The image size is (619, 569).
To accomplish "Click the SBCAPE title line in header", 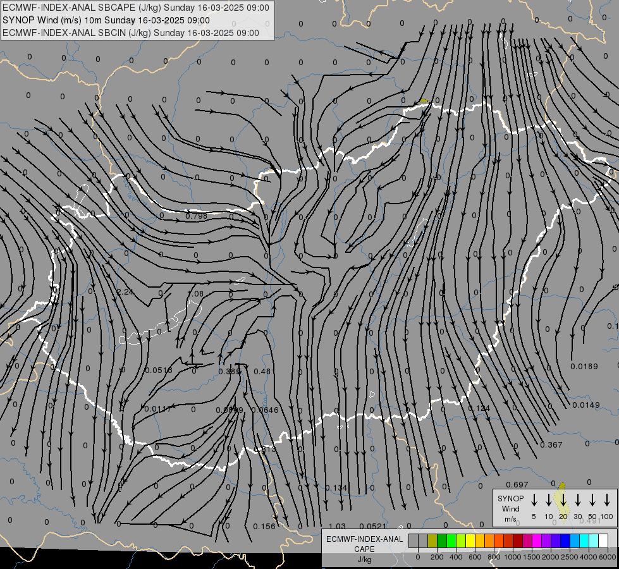I will coord(136,8).
